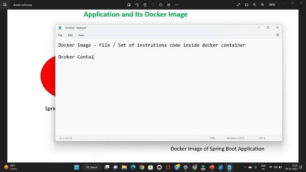The width and height of the screenshot is (306, 172).
Task: Switch to the Photos app in taskbar
Action: 221,167
